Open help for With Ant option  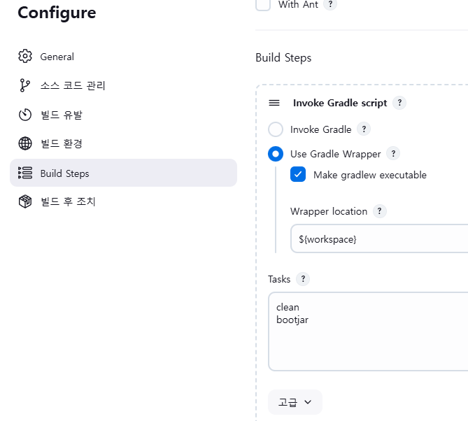pos(330,4)
